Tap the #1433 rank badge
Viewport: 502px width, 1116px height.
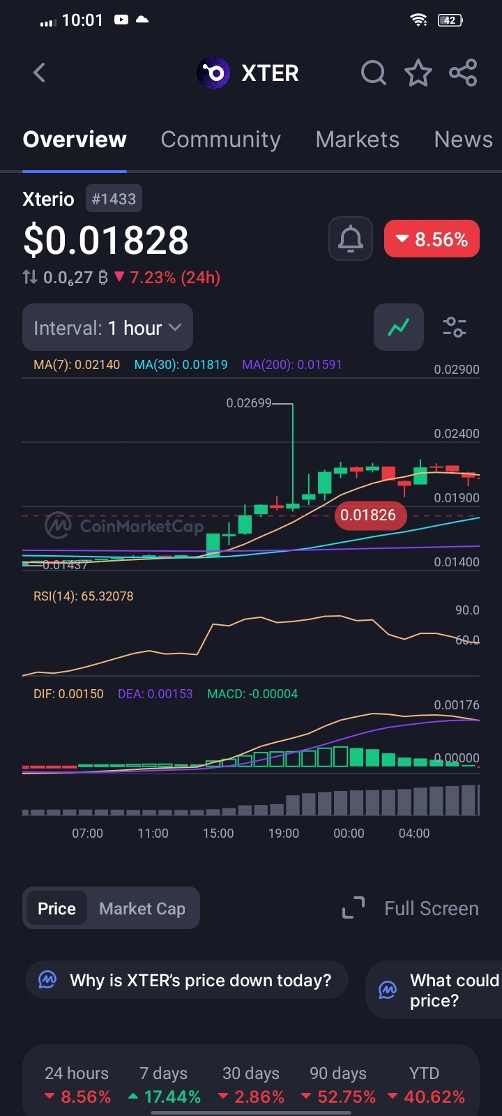coord(114,199)
